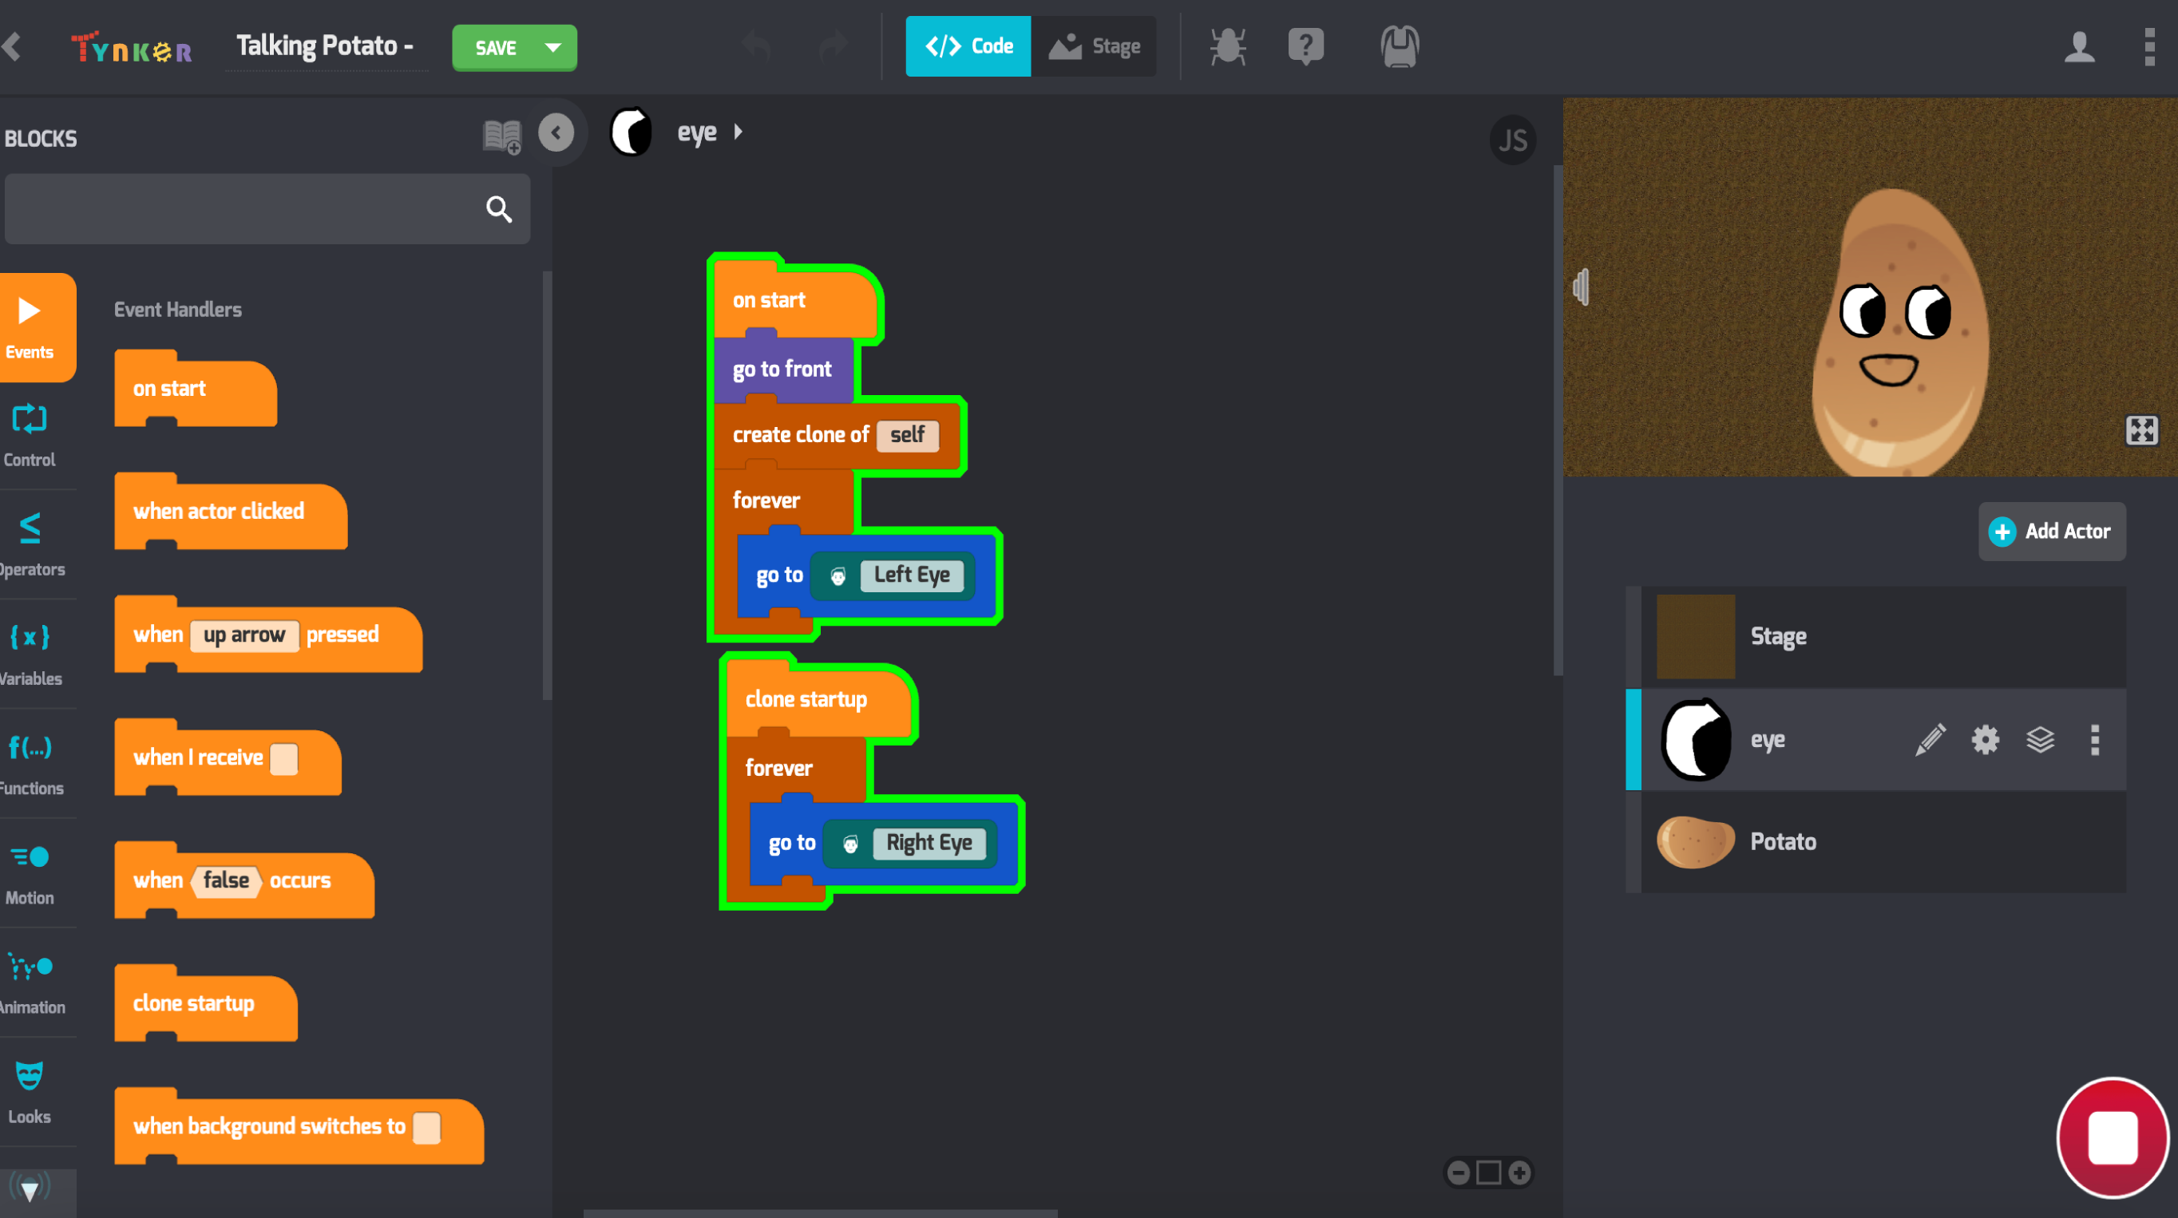Collapse the blocks panel

coord(556,132)
